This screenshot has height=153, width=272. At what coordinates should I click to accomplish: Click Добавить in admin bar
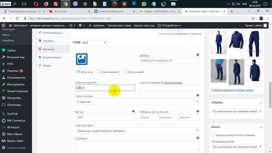tap(96, 25)
